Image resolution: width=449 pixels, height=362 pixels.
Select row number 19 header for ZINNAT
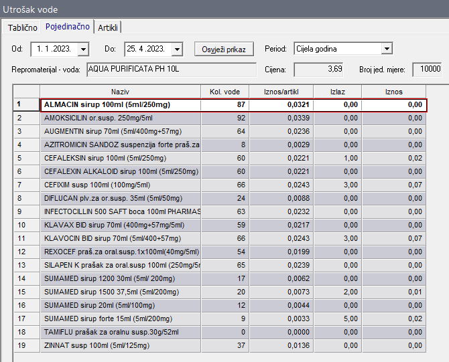(26, 345)
